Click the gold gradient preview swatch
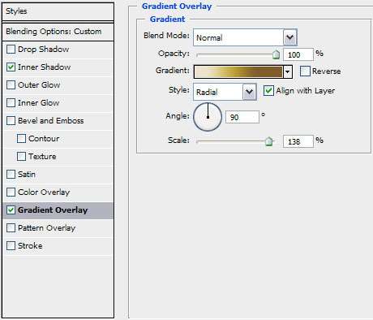 point(238,71)
